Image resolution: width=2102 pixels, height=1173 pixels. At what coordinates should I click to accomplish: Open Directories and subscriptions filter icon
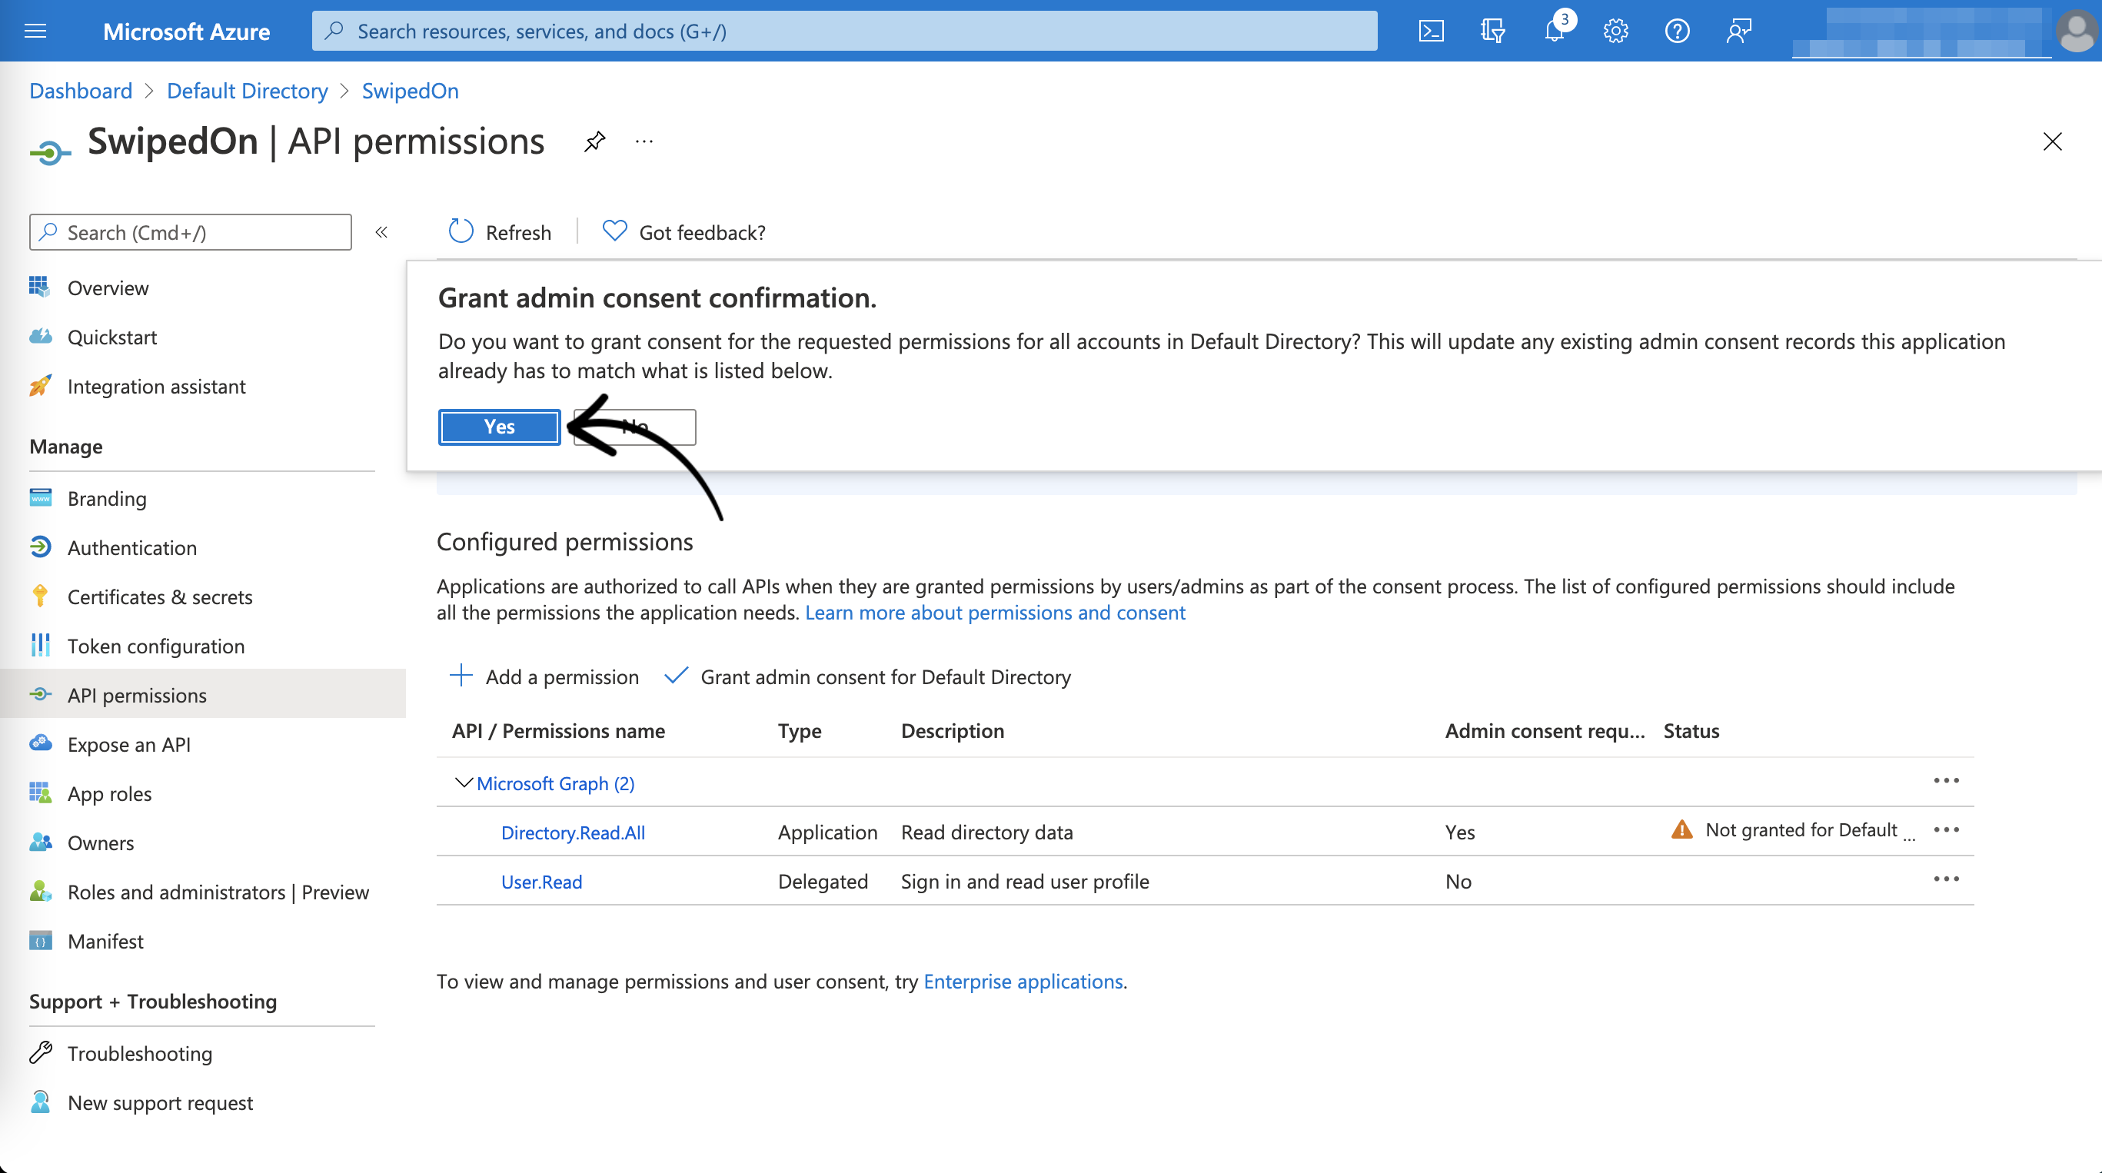[1492, 31]
